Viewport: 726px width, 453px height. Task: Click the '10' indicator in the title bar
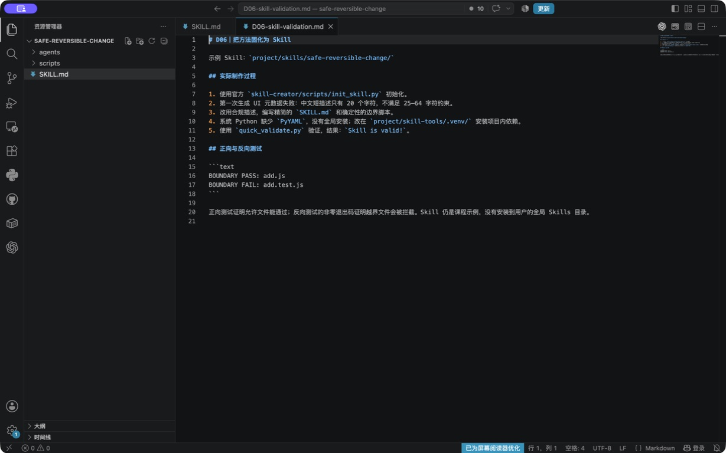[477, 9]
